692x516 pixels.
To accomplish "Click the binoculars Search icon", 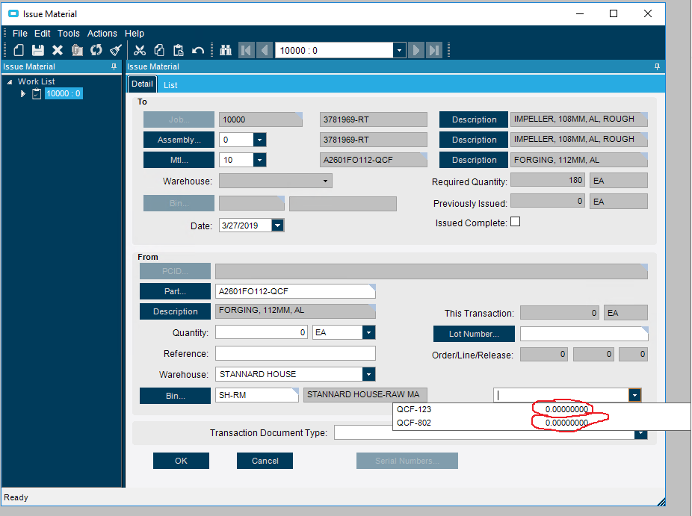I will (x=226, y=51).
